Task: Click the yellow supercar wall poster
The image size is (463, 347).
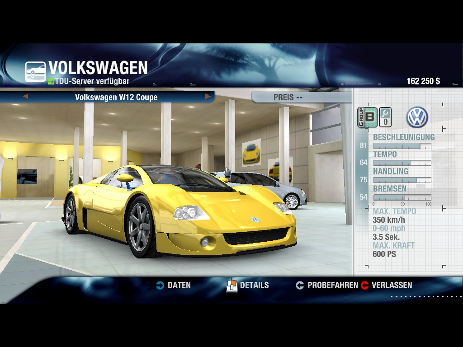Action: point(251,153)
